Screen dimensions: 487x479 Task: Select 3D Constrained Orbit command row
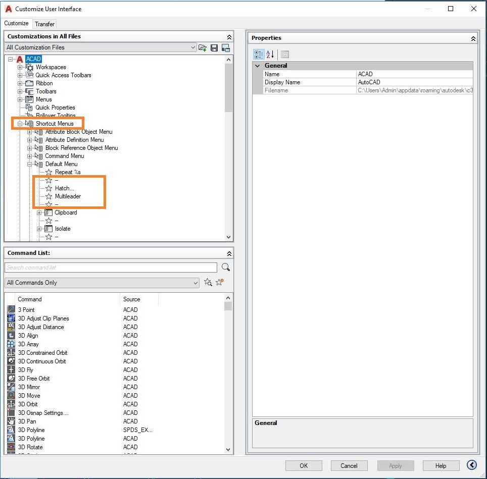click(42, 352)
